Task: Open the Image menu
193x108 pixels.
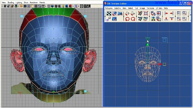Action: click(142, 8)
